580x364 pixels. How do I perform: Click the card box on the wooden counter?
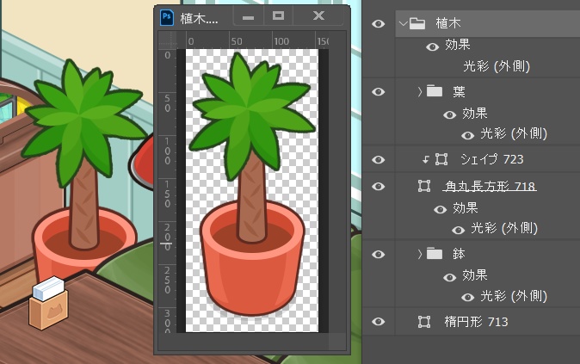[x=48, y=303]
